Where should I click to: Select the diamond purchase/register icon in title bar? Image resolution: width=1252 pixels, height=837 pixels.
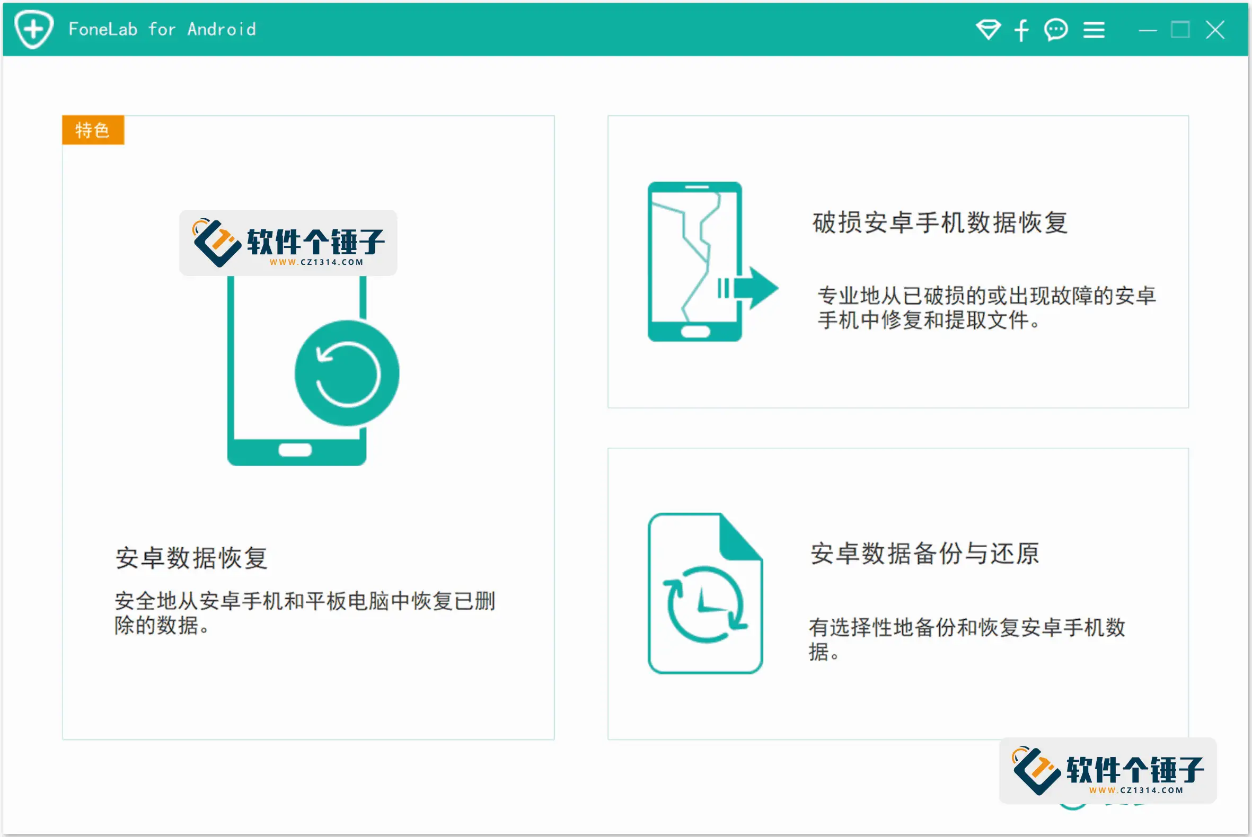[x=989, y=30]
